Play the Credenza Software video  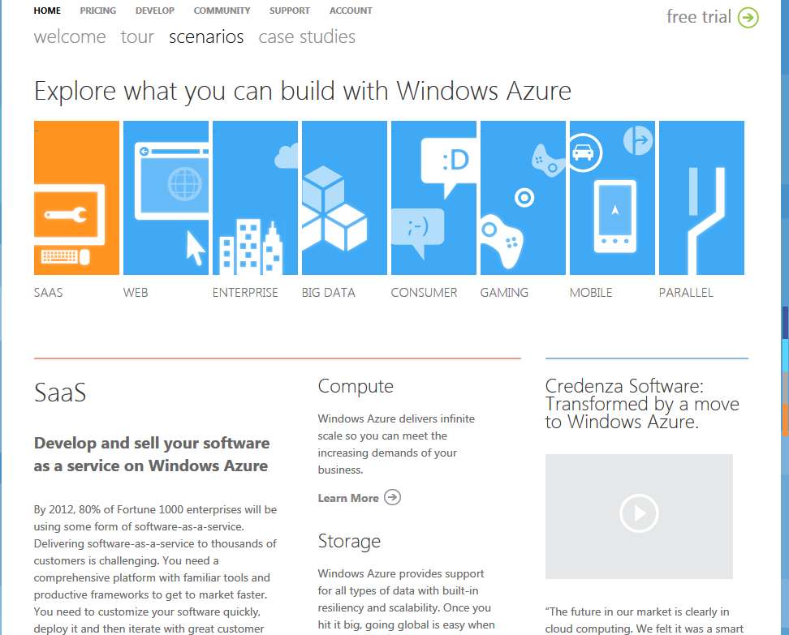[x=639, y=513]
